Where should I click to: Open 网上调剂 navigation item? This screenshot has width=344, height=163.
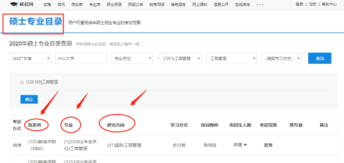tap(200, 4)
